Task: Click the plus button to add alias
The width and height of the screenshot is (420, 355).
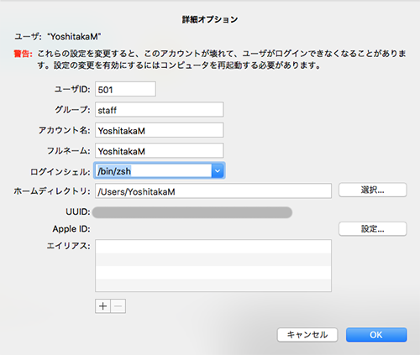Action: click(102, 306)
